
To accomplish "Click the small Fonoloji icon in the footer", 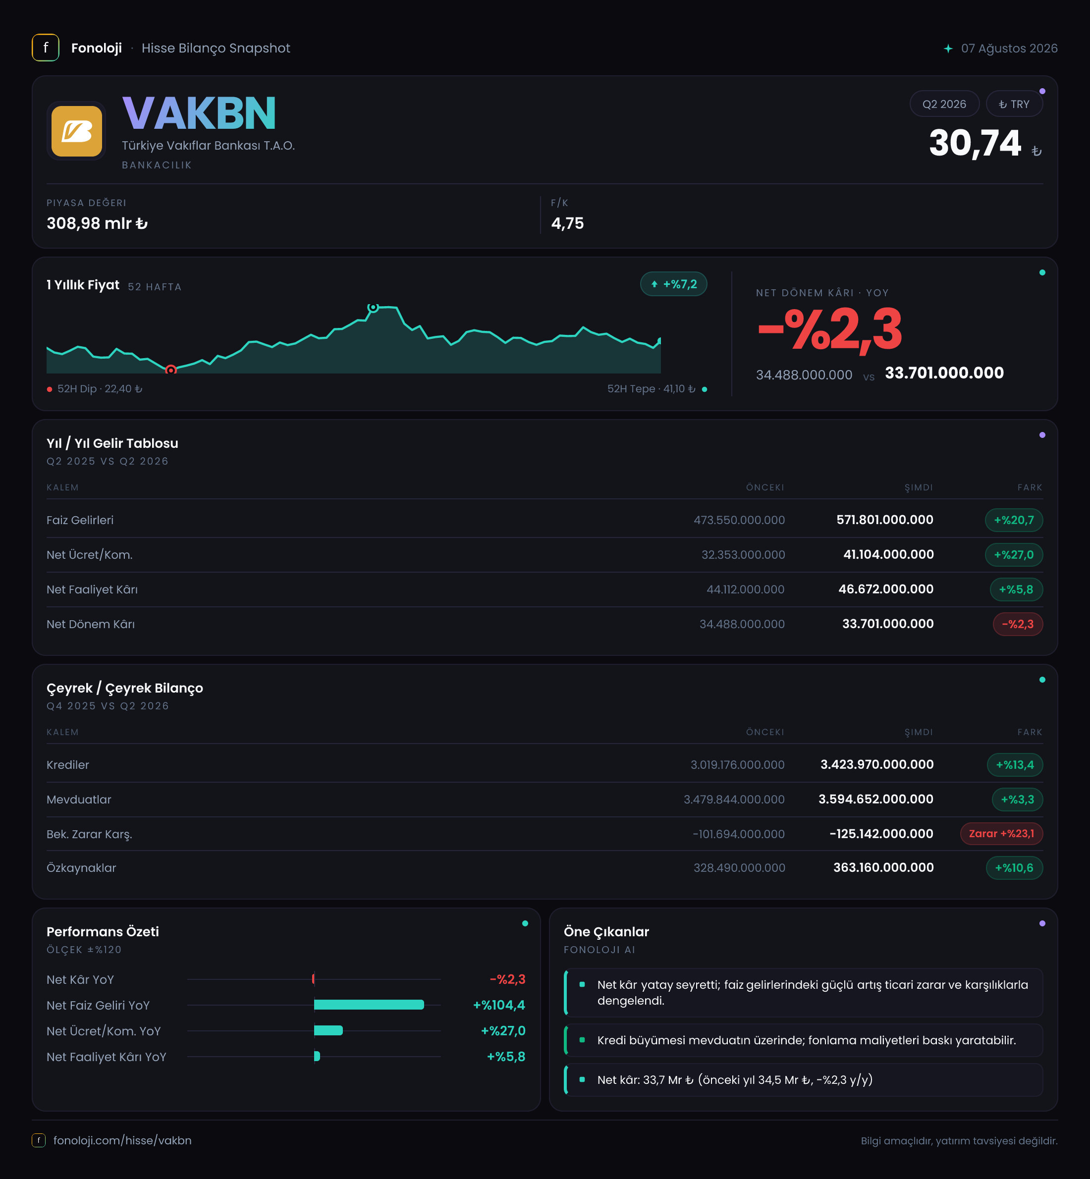I will point(38,1140).
